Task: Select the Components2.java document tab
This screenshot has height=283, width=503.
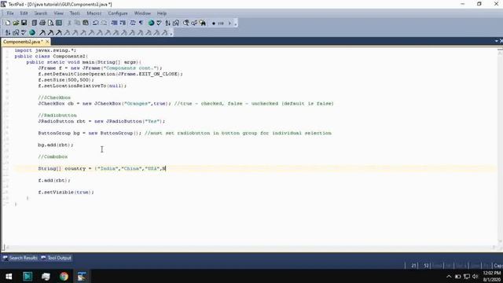Action: click(x=23, y=42)
